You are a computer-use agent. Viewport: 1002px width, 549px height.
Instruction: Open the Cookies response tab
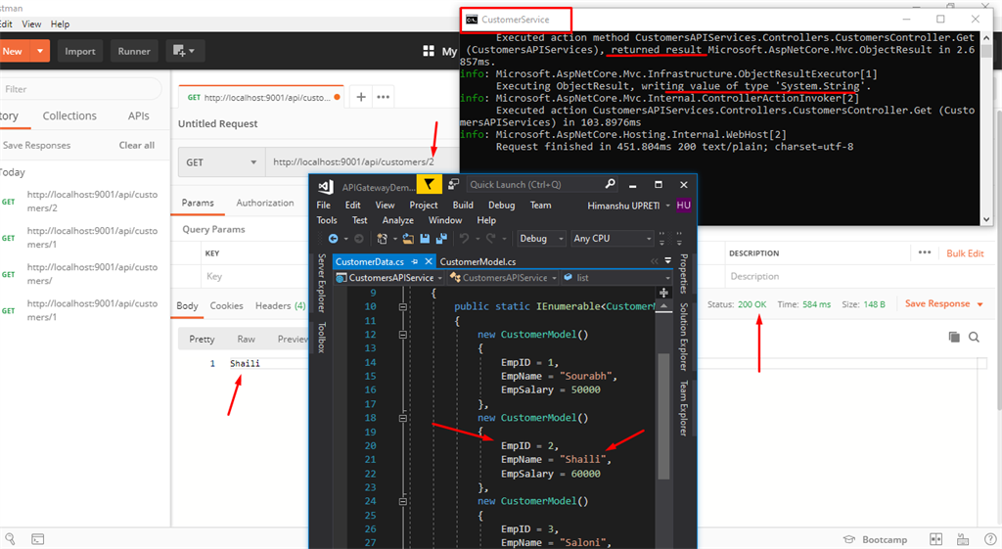pyautogui.click(x=226, y=305)
